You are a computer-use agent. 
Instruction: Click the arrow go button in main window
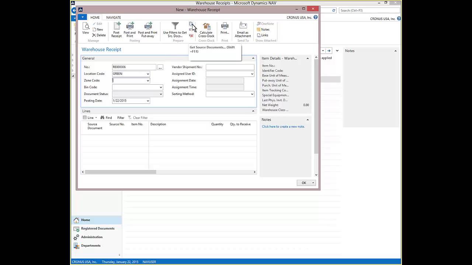click(329, 51)
